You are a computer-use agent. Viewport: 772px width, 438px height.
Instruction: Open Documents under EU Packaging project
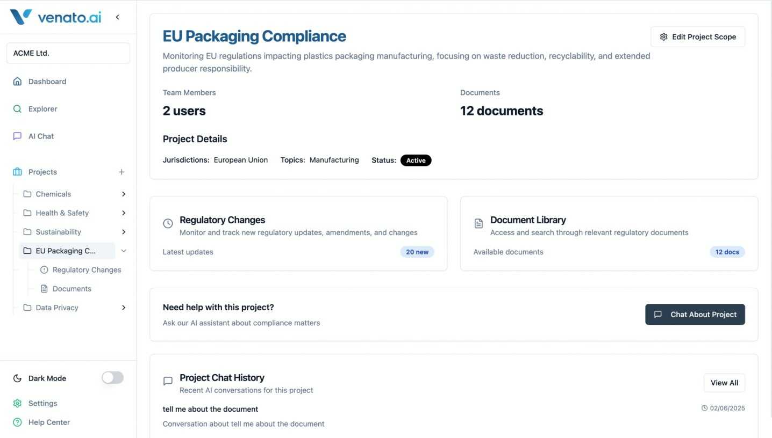click(72, 289)
